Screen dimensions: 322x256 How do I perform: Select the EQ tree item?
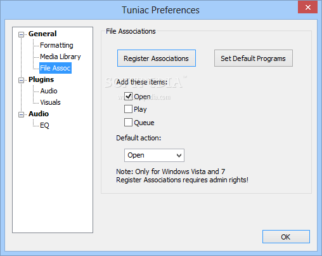(44, 125)
